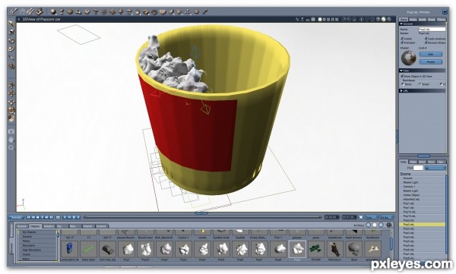Click the Animate button on timeline
This screenshot has height=274, width=456.
point(16,217)
